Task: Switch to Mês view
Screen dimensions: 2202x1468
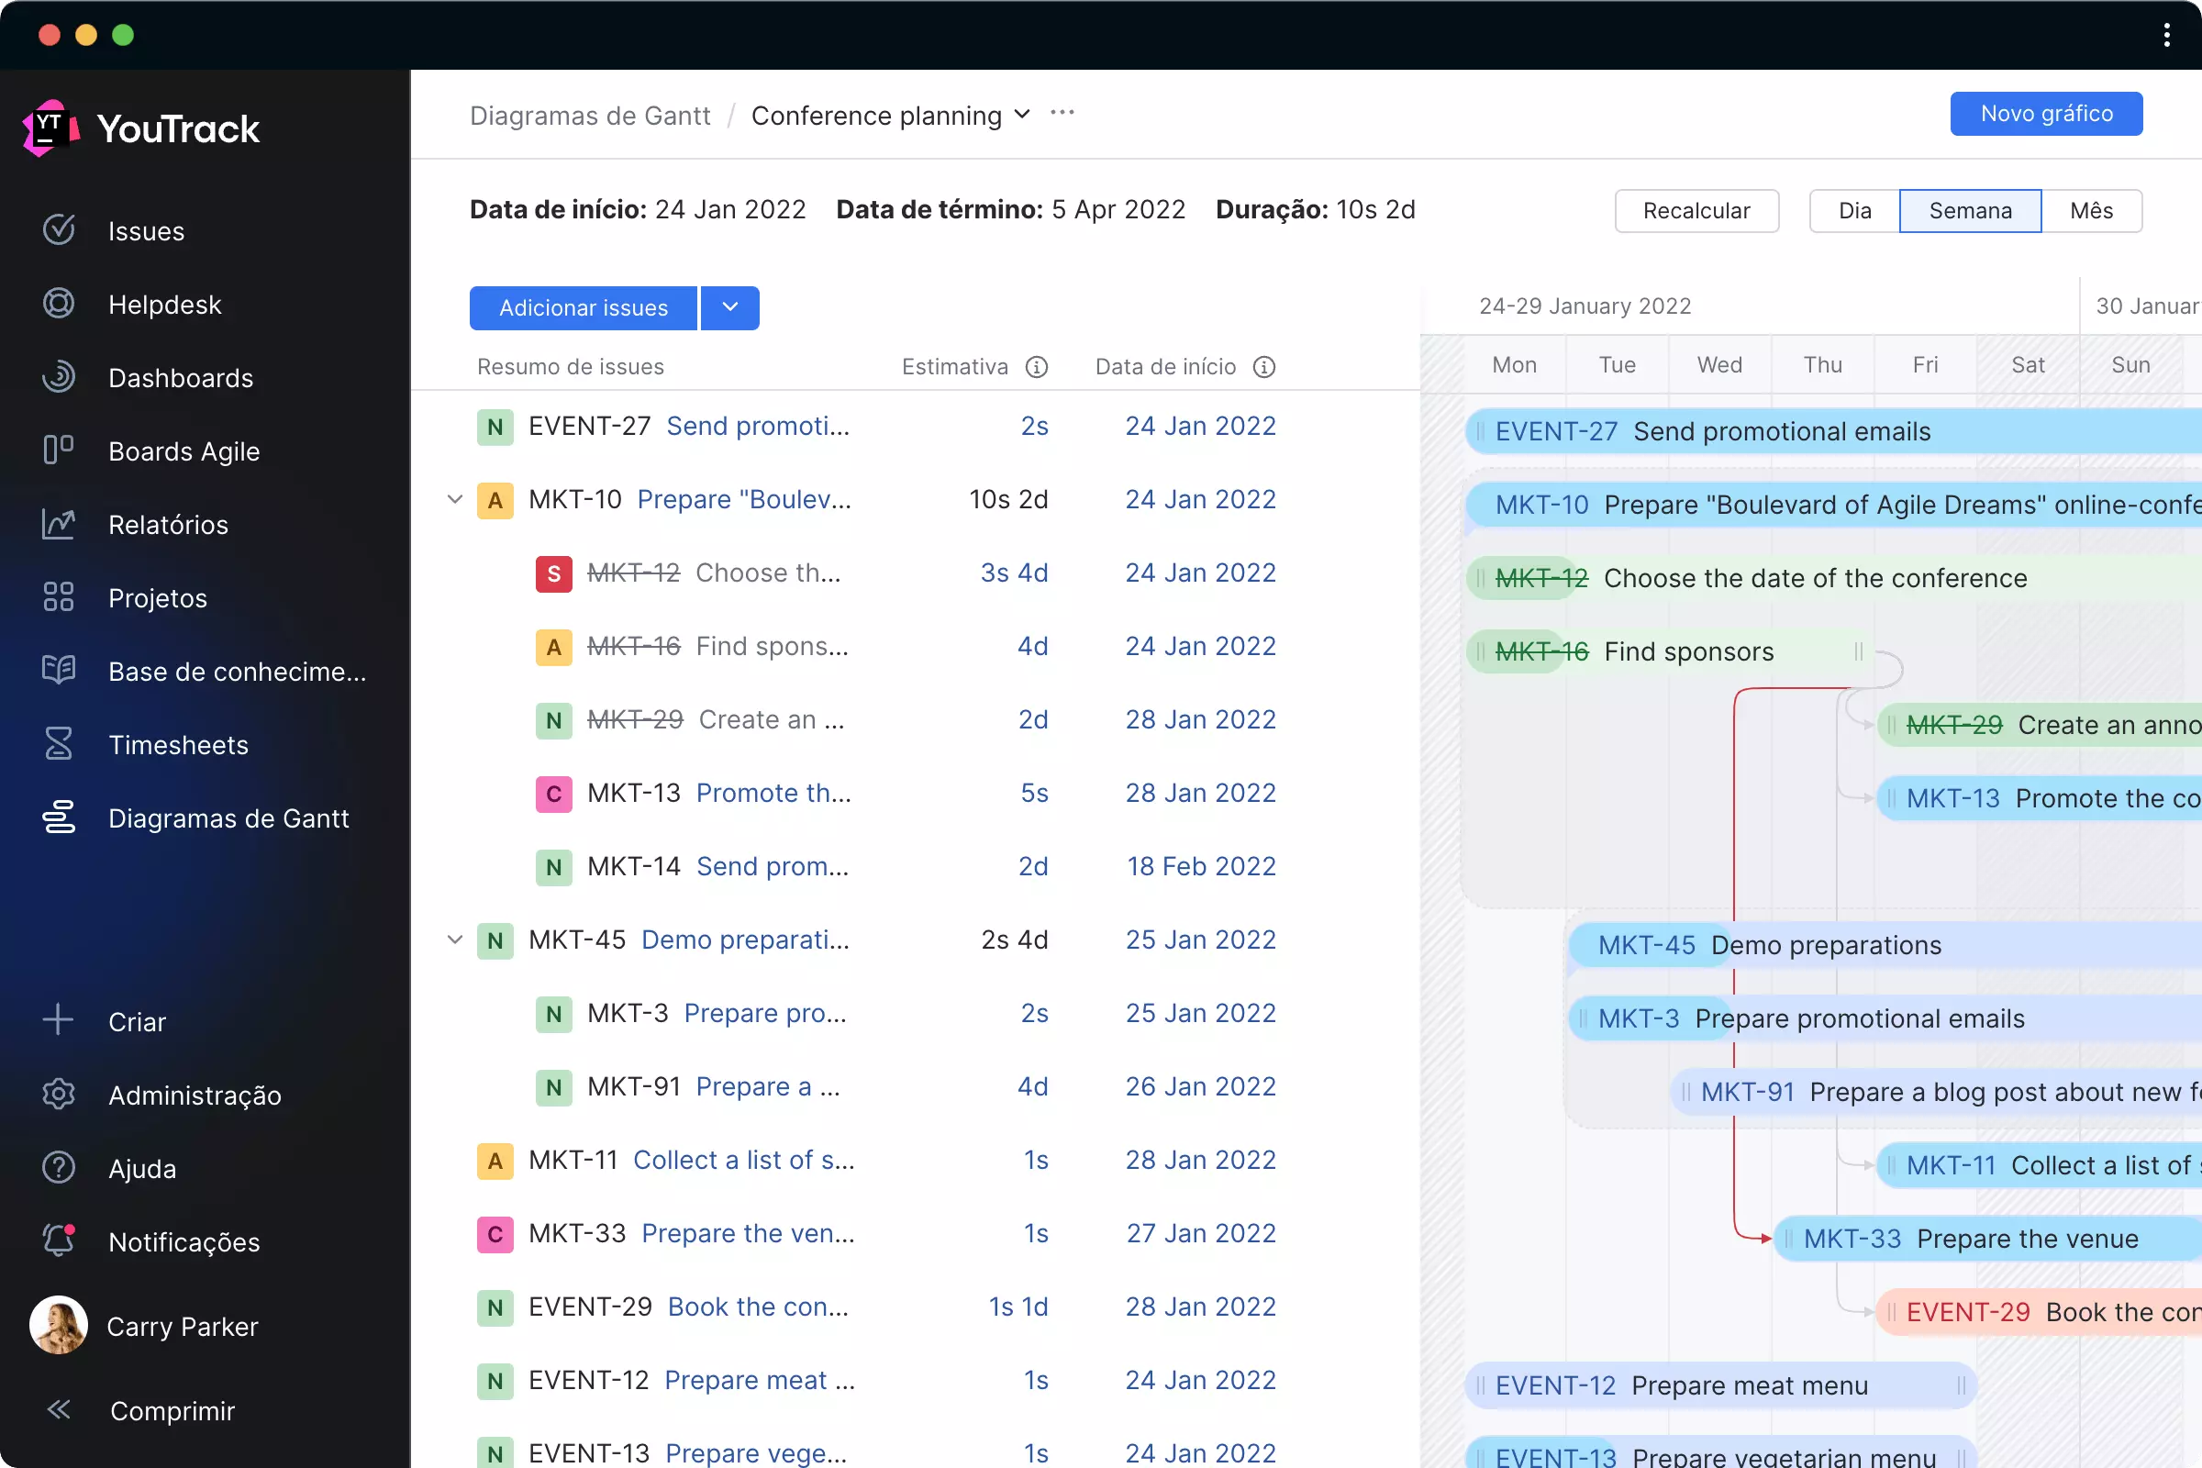Action: [x=2092, y=210]
